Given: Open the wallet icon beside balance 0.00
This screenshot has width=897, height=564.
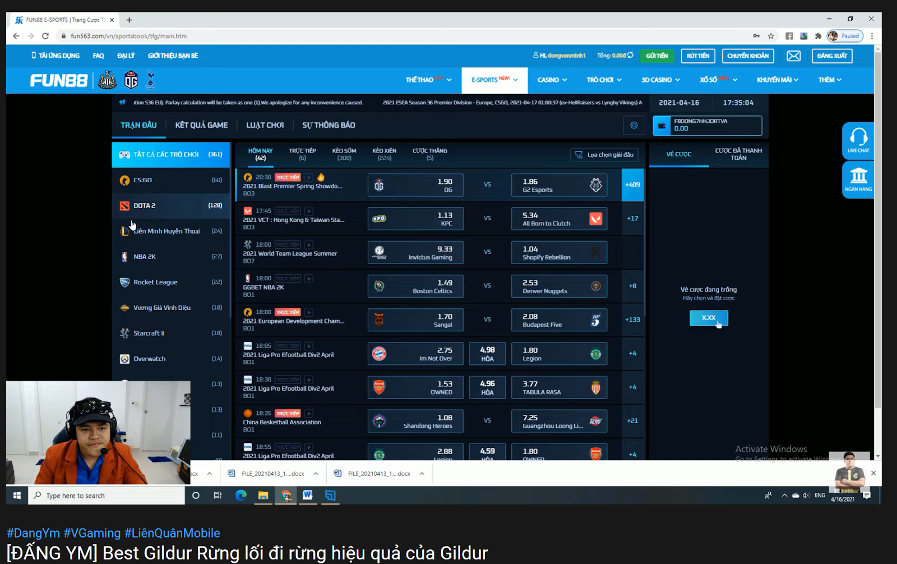Looking at the screenshot, I should 662,126.
